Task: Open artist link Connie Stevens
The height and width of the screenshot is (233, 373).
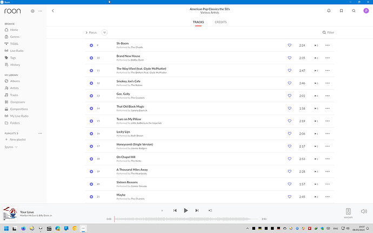Action: [x=139, y=186]
